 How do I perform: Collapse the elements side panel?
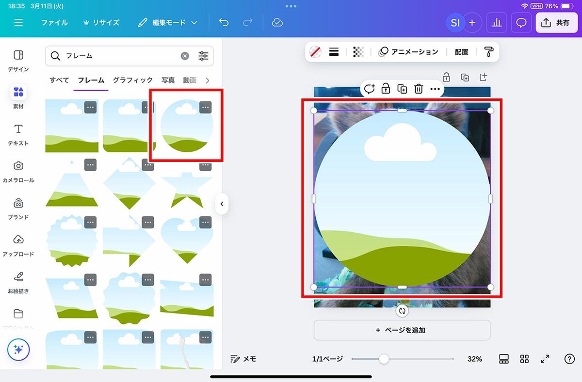222,204
